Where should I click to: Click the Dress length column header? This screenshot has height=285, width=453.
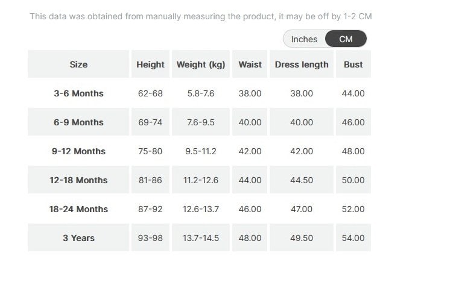[x=302, y=64]
